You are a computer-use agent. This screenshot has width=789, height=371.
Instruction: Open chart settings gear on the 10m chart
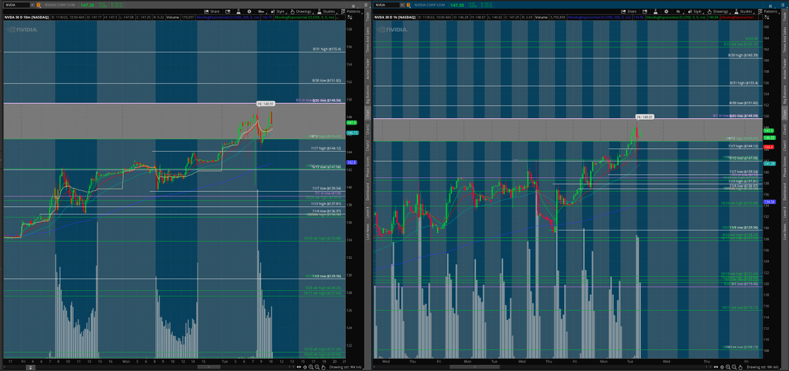tap(249, 12)
